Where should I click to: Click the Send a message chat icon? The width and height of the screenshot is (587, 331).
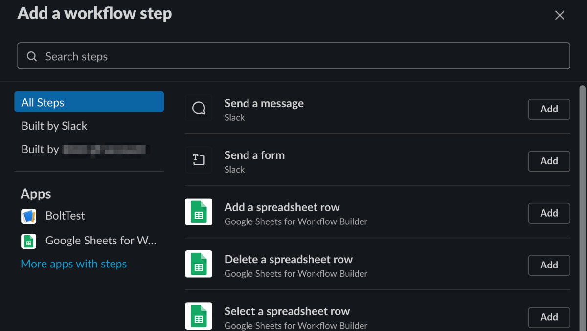point(199,108)
